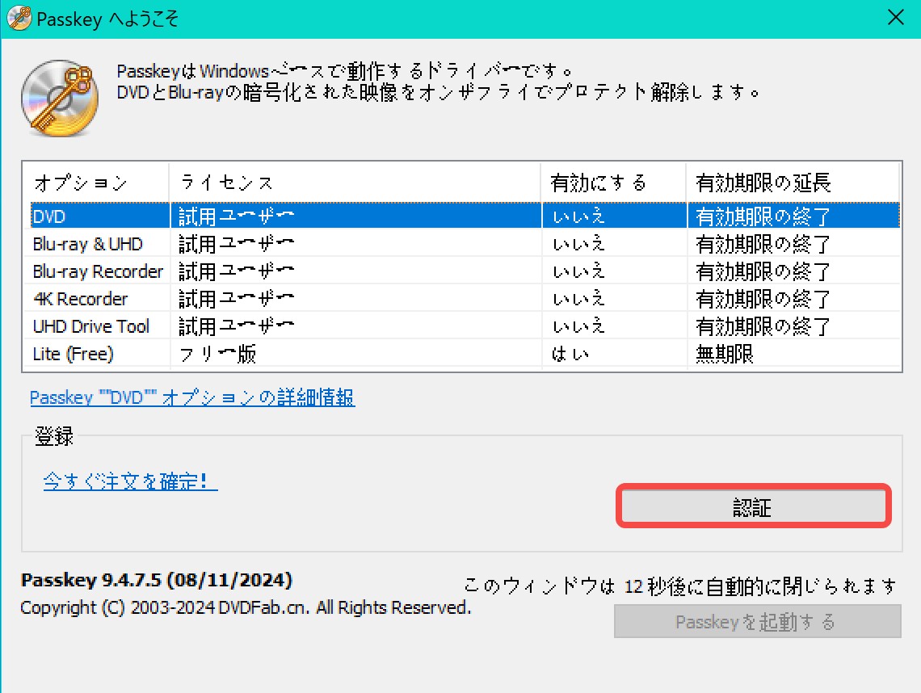
Task: Open the 今すぐ注文を確定! link
Action: (130, 481)
